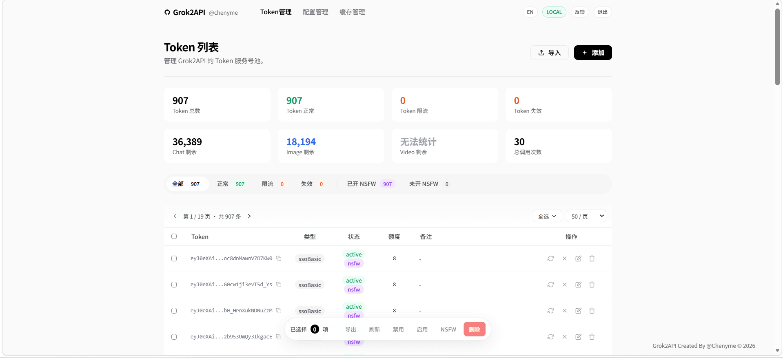Open the GitHub icon beside Grok2API
Screen dimensions: 783x358
tap(167, 12)
